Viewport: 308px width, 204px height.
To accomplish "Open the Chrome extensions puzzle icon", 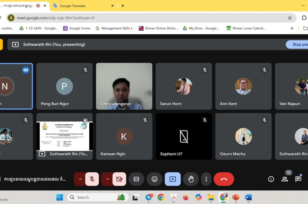I will (304, 18).
